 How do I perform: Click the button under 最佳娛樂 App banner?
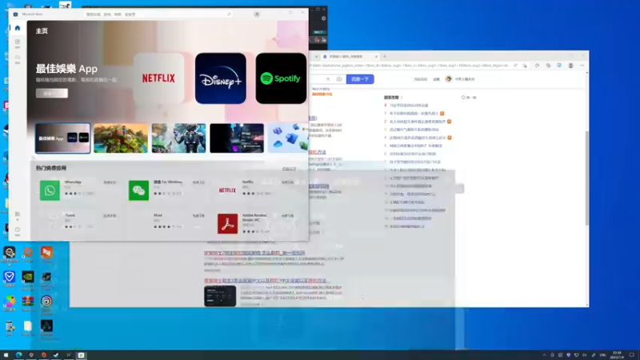click(52, 94)
